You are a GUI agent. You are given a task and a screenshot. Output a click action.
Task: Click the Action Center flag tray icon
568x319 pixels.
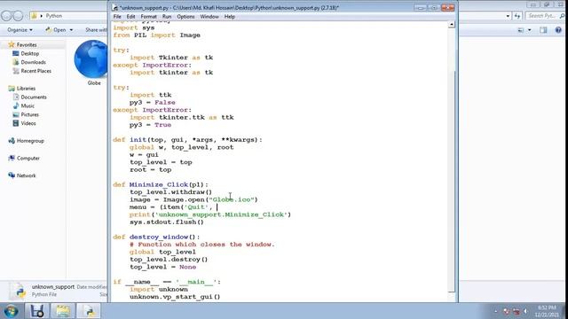(507, 311)
